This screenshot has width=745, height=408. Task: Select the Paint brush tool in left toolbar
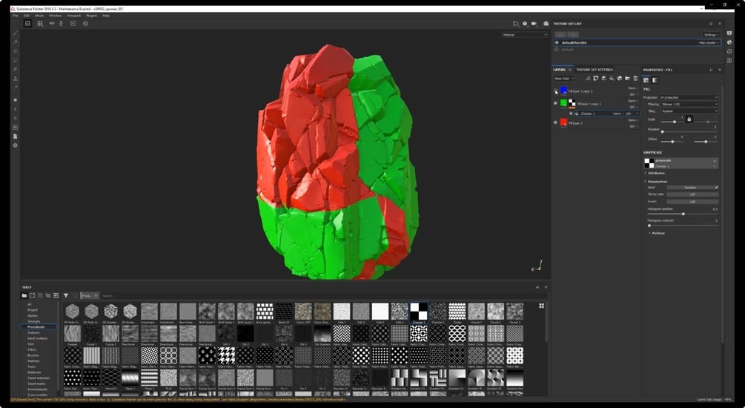pos(16,33)
